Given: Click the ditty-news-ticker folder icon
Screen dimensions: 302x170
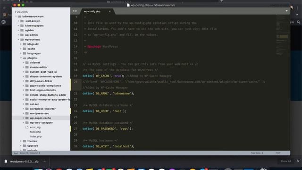Looking at the screenshot, I should (x=27, y=81).
